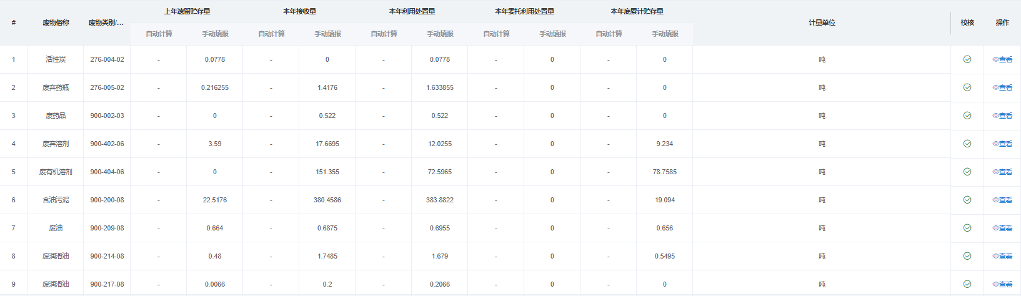This screenshot has height=296, width=1021.
Task: Click the 校核 check icon for 废药品 row
Action: (967, 116)
